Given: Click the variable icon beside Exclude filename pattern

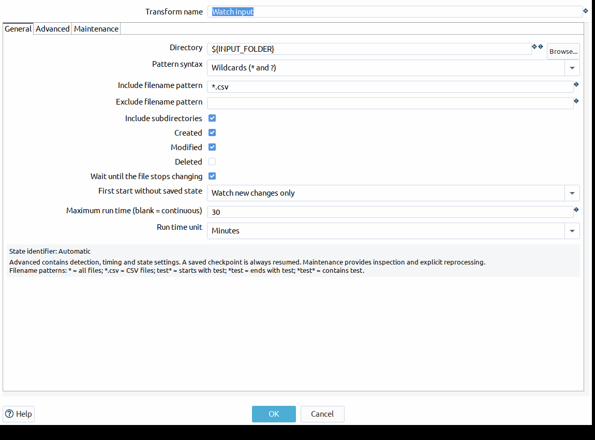Looking at the screenshot, I should pos(576,101).
